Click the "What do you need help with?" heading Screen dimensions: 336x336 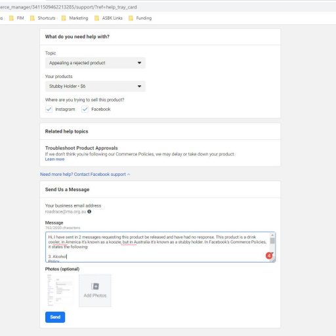77,37
